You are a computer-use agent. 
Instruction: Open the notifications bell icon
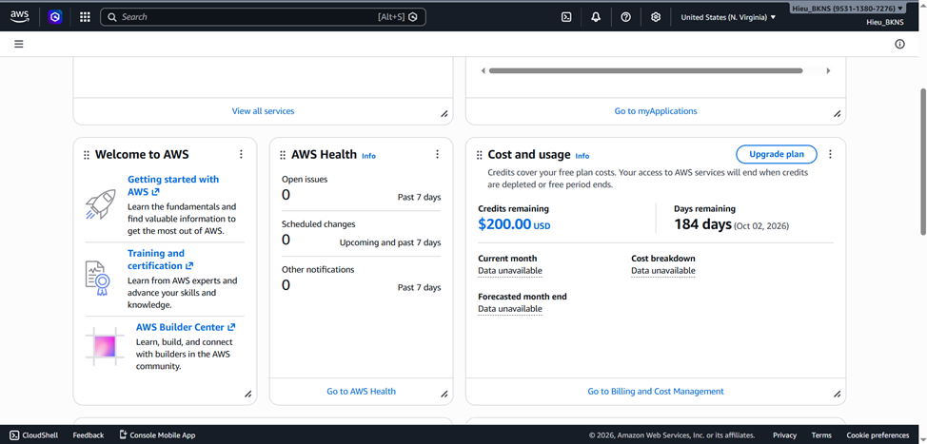pos(596,17)
